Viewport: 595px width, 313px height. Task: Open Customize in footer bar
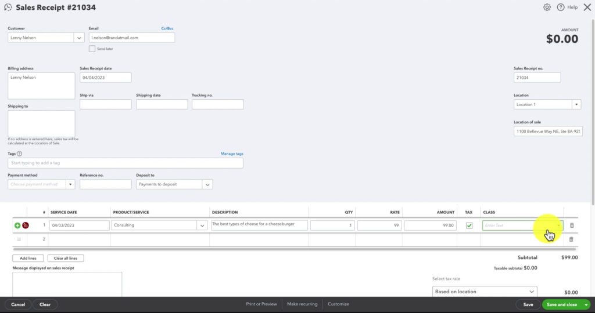coord(338,304)
